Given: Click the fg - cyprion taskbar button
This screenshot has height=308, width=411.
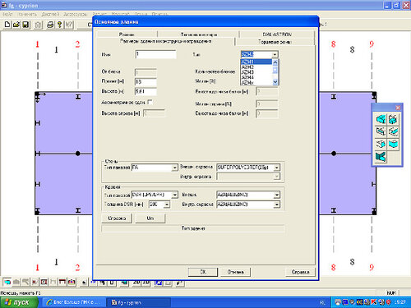Looking at the screenshot, I should (x=138, y=302).
